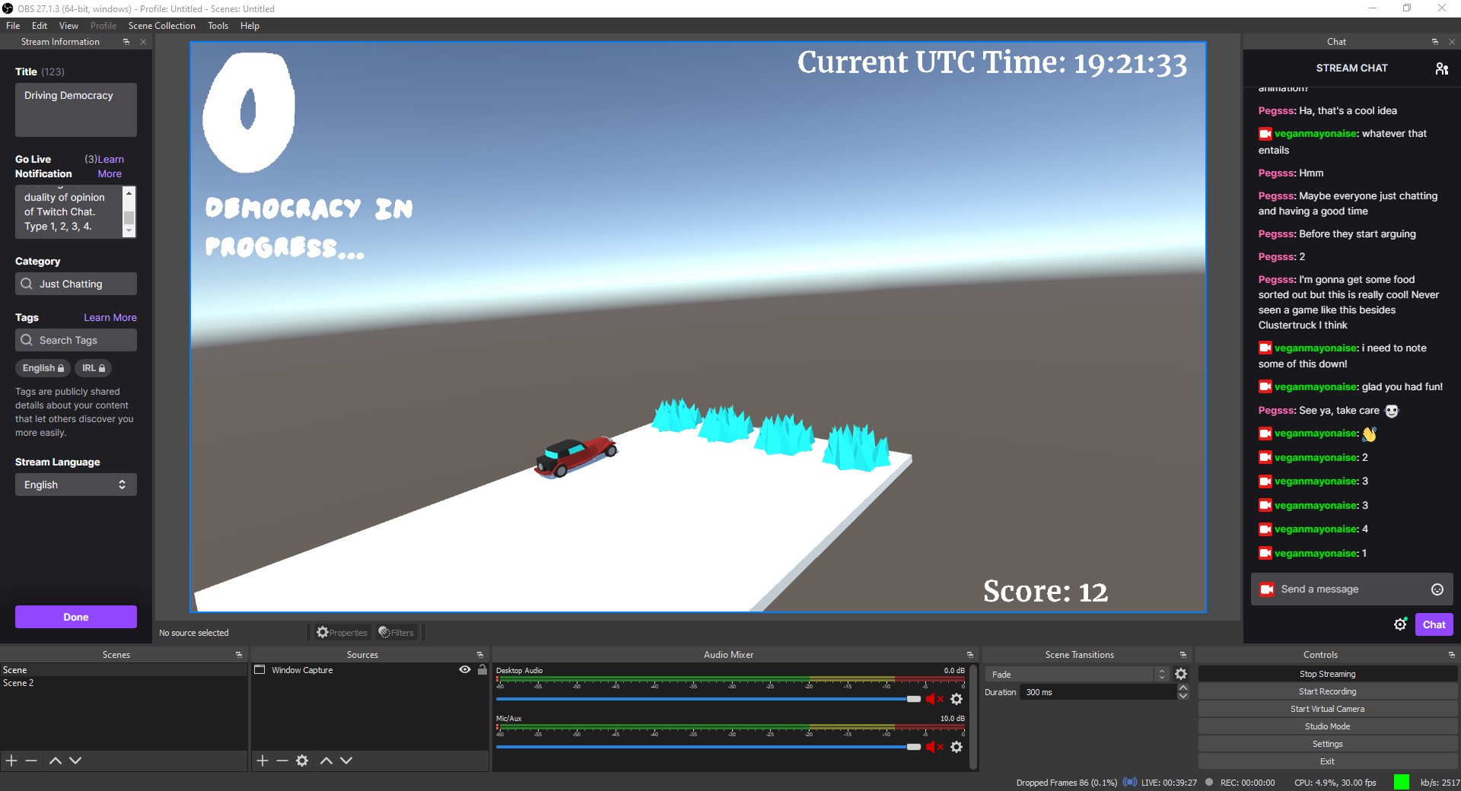Click the Just Chatting category field
1461x791 pixels.
click(76, 284)
